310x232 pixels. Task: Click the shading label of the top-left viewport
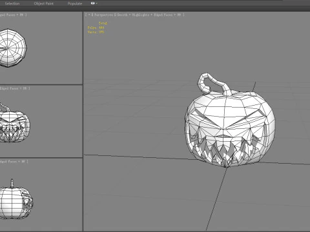(x=13, y=15)
